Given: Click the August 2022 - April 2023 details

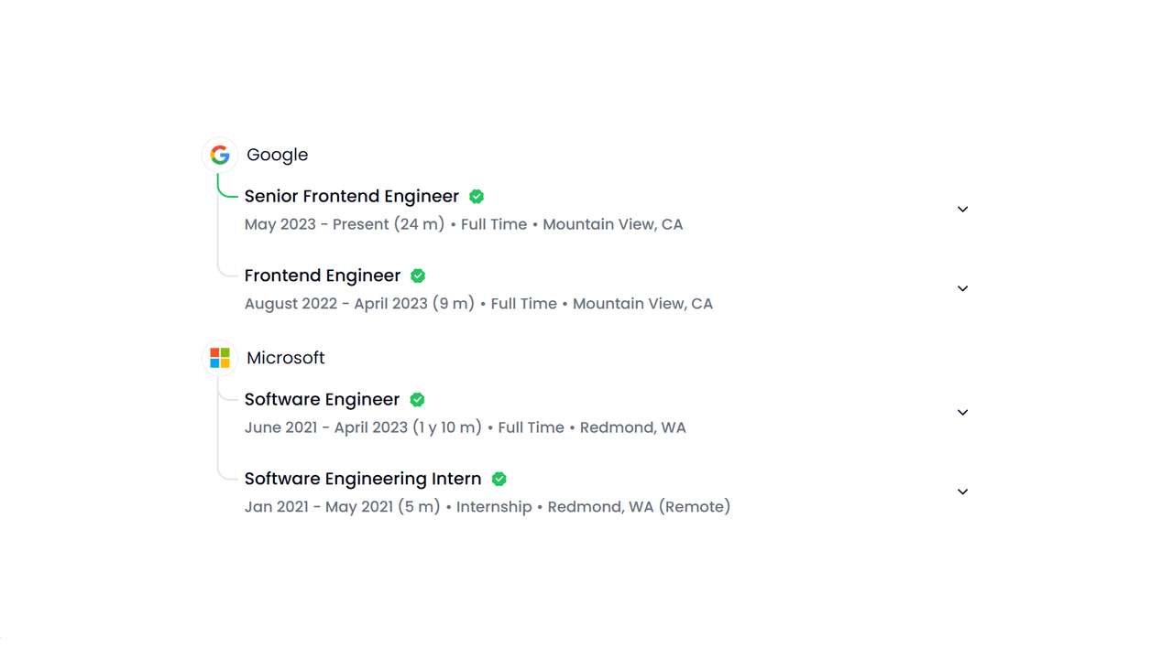Looking at the screenshot, I should click(x=477, y=304).
